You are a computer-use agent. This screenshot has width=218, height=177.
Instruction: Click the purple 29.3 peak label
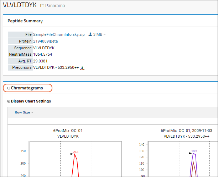194,151
